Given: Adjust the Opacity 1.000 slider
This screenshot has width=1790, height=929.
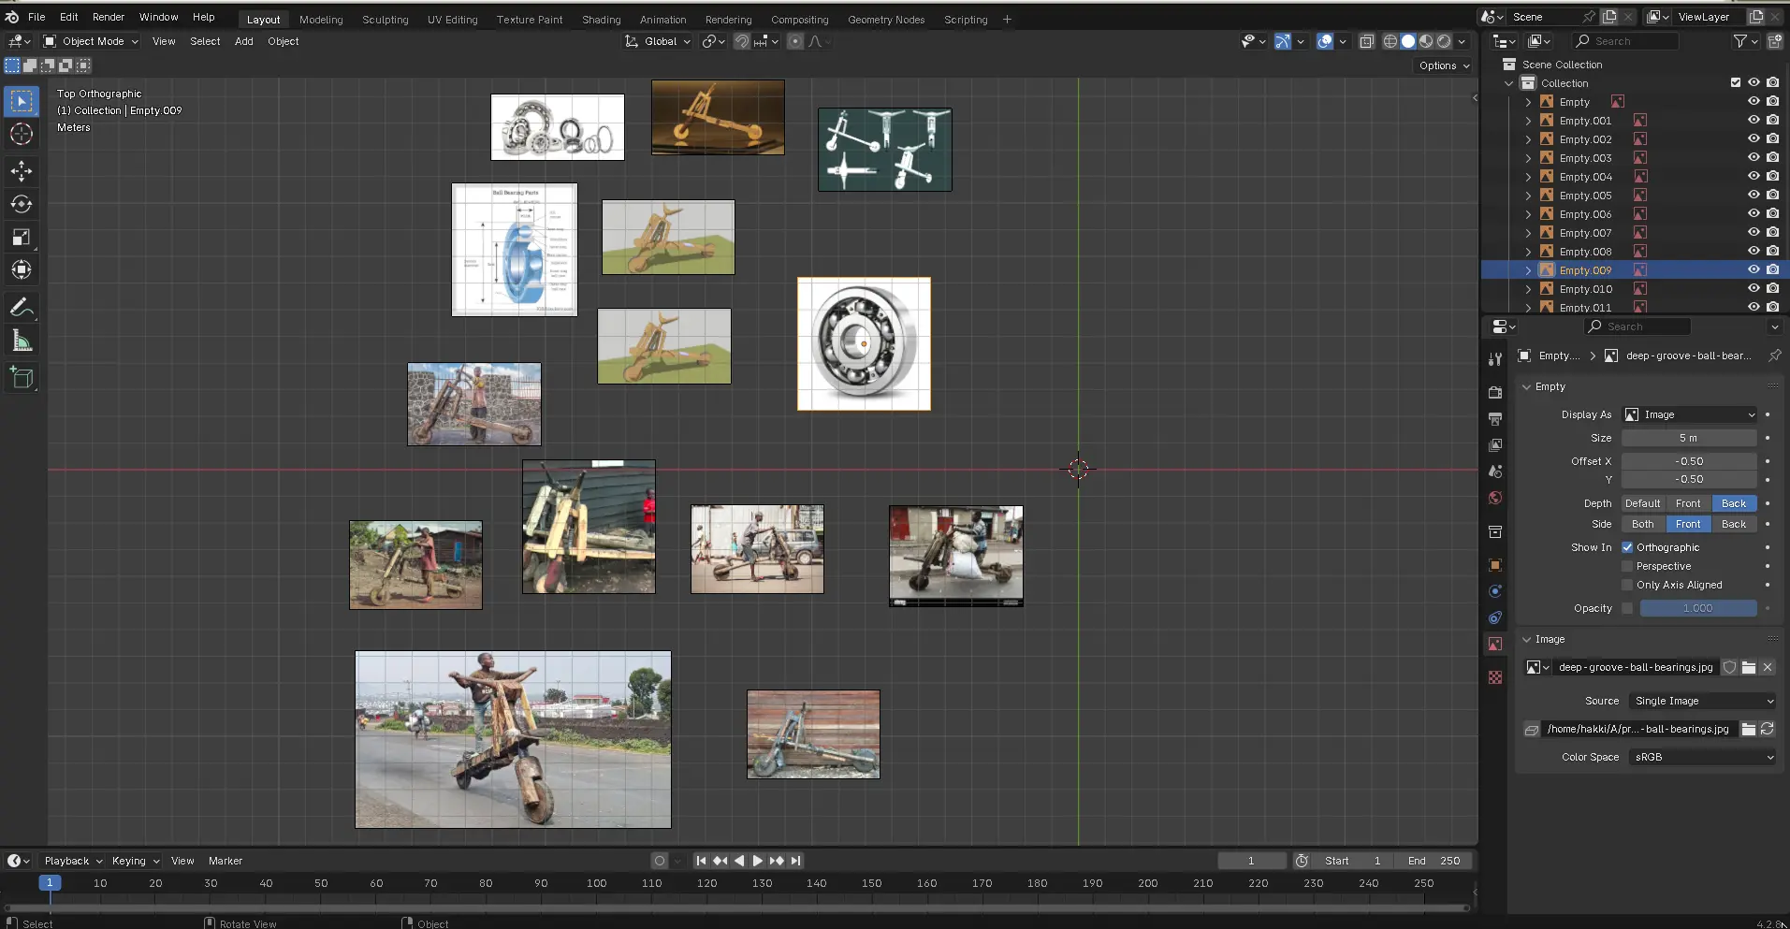Looking at the screenshot, I should (x=1698, y=608).
